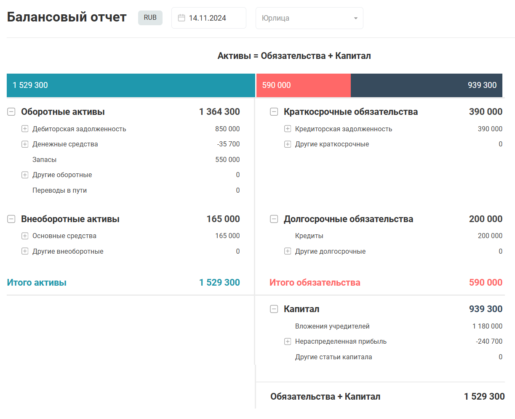Expand Дебиторская задолженность via plus icon
Screen dimensions: 515x419
25,129
